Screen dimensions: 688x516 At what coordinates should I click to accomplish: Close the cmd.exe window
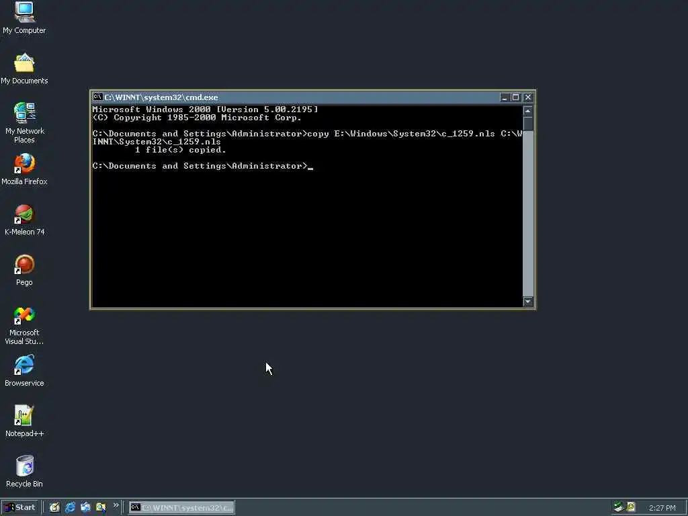[x=528, y=97]
